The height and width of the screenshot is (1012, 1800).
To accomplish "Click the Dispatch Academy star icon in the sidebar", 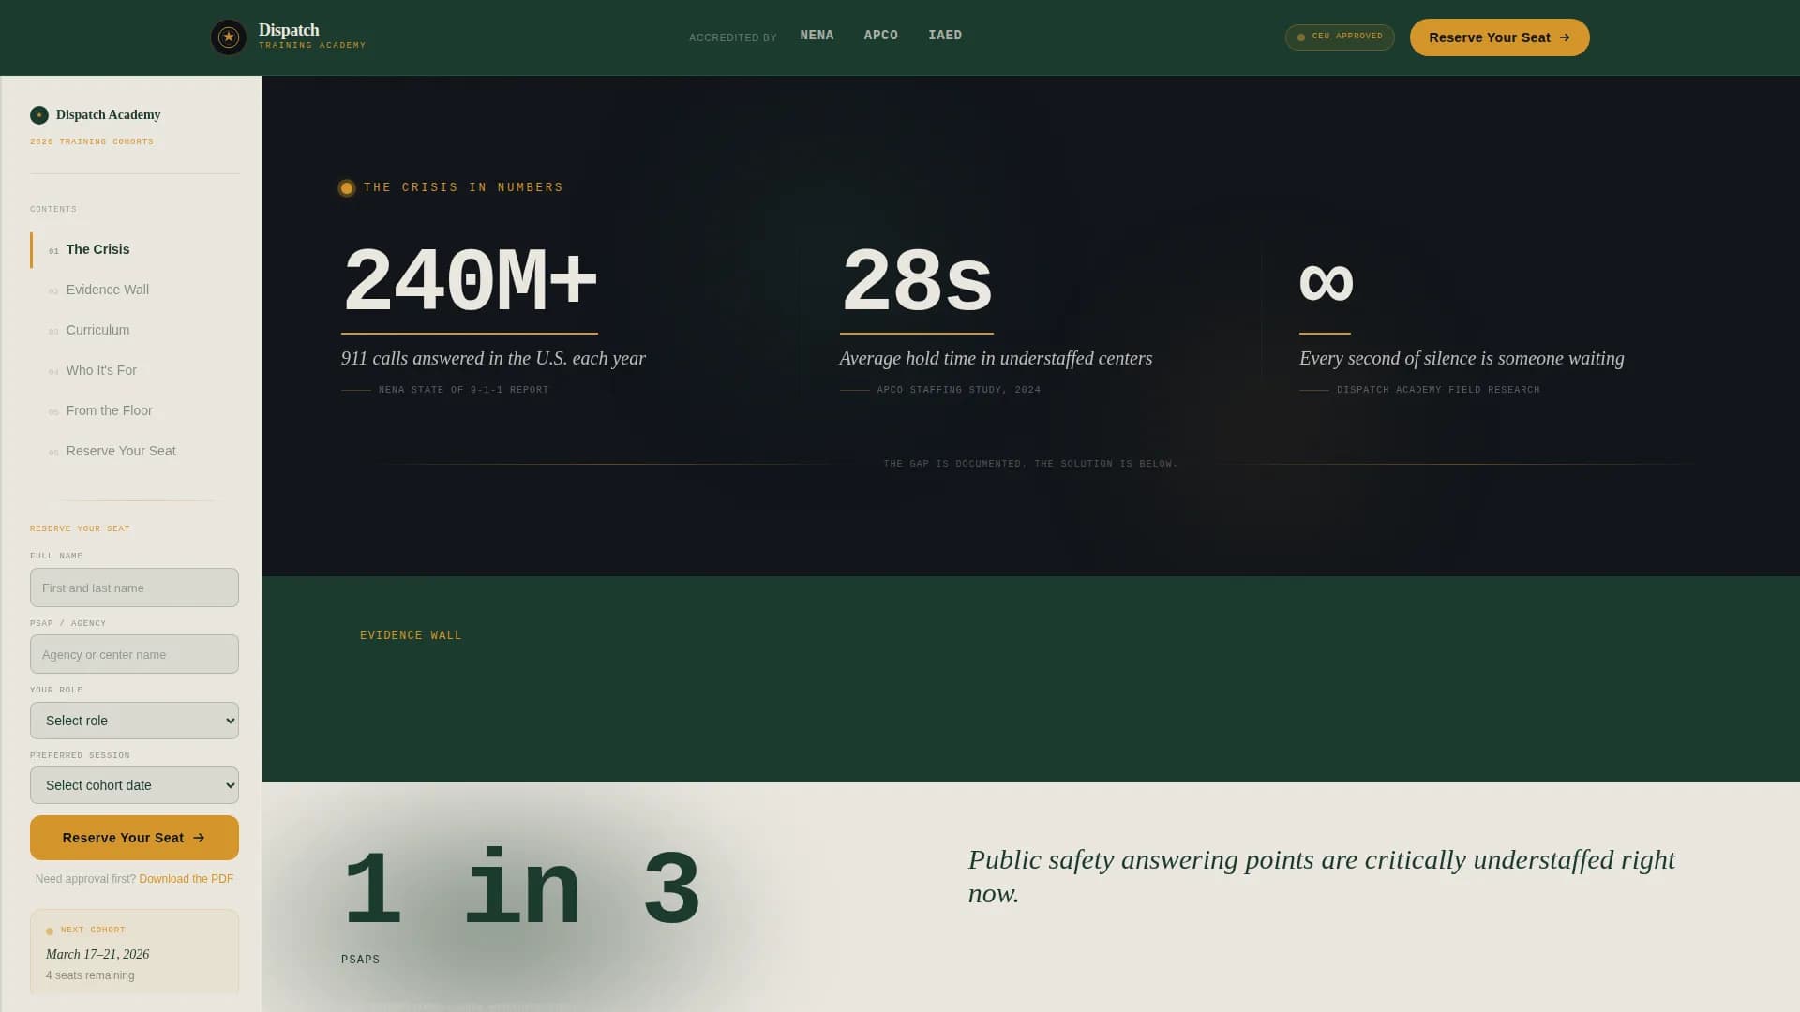I will pos(39,114).
